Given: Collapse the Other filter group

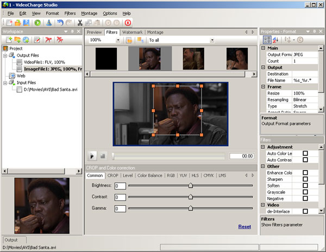Looking at the screenshot, I should (263, 166).
